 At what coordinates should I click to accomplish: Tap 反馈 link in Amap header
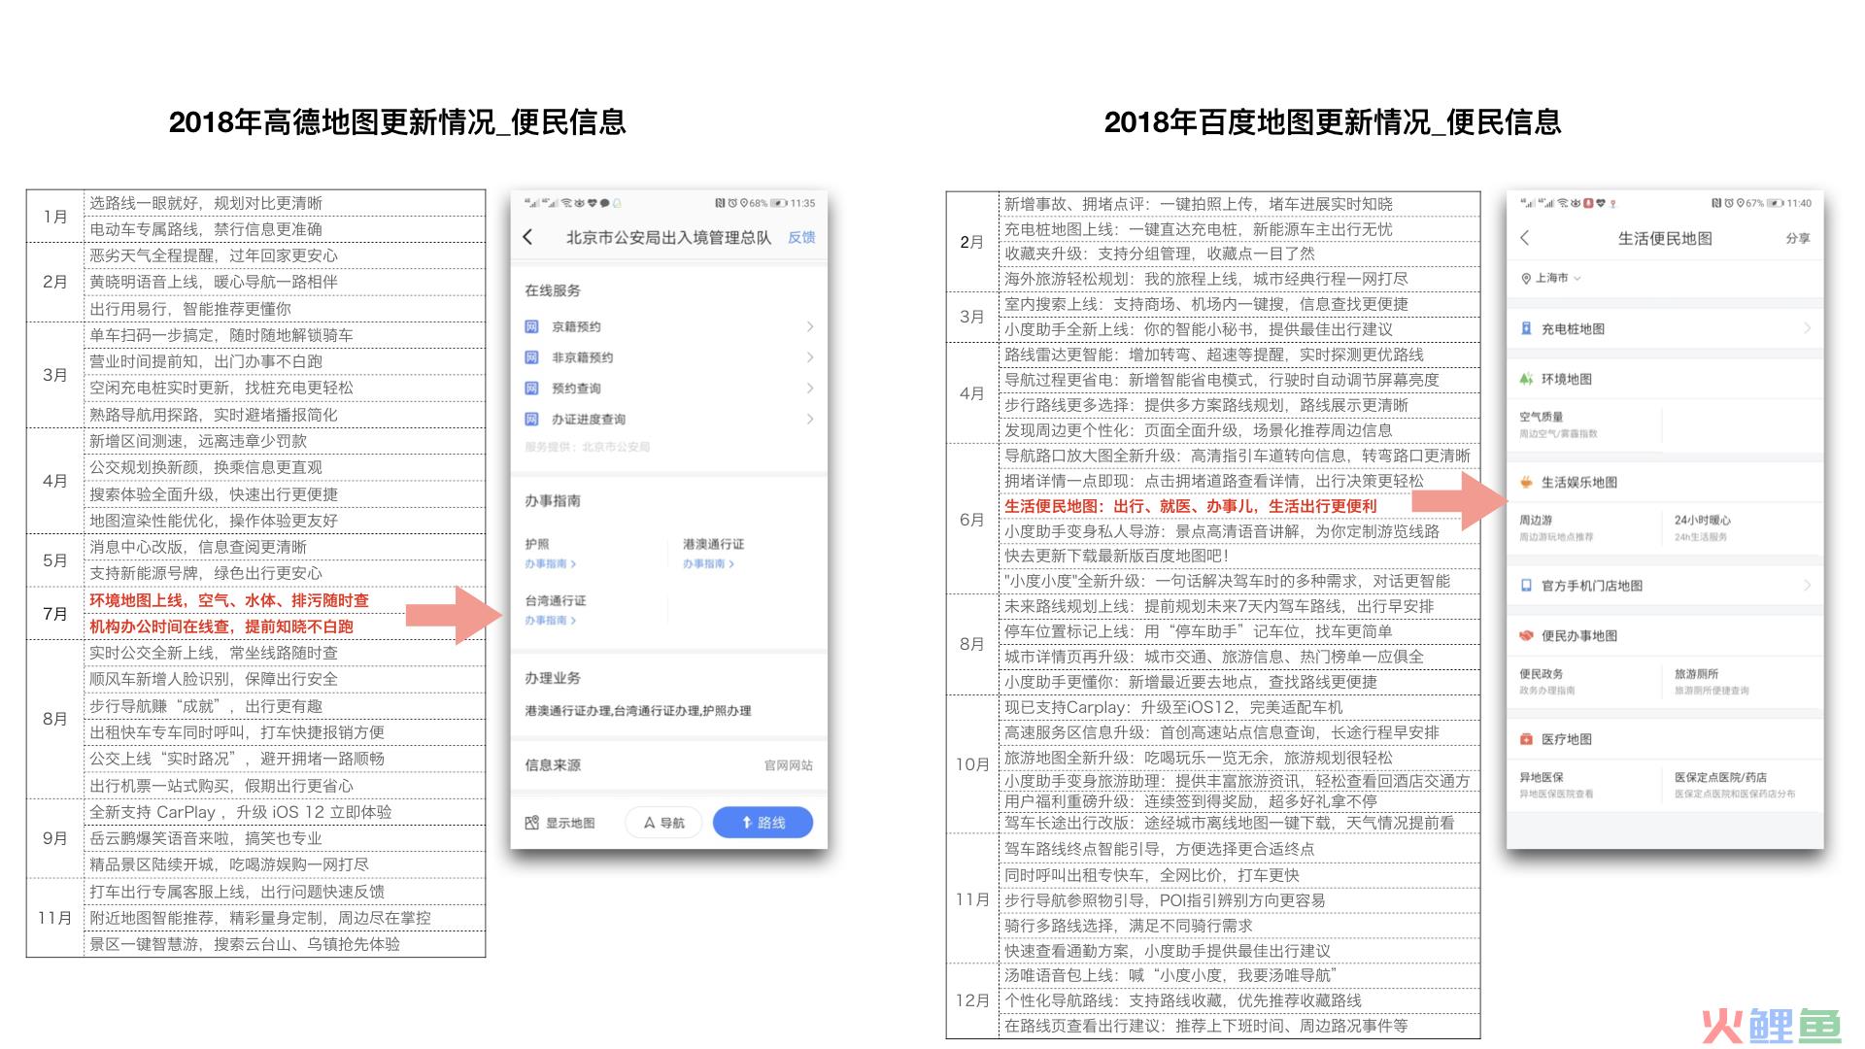[x=801, y=237]
